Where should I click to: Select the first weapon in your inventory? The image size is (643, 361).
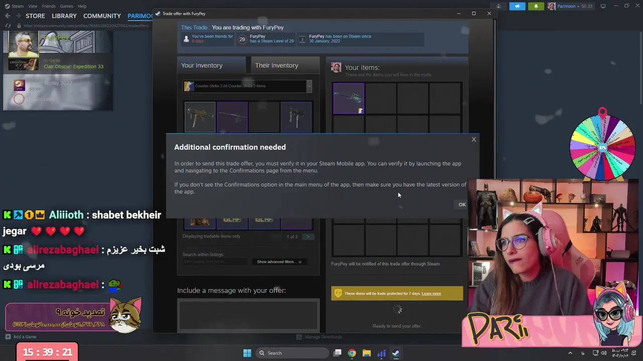pos(200,117)
